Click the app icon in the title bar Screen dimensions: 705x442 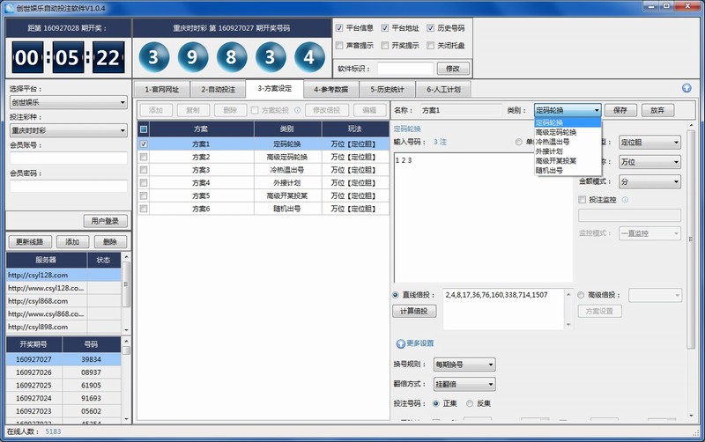pyautogui.click(x=10, y=7)
